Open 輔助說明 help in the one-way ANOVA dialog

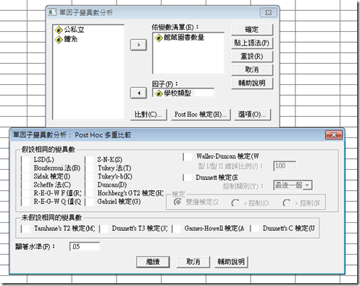click(252, 83)
